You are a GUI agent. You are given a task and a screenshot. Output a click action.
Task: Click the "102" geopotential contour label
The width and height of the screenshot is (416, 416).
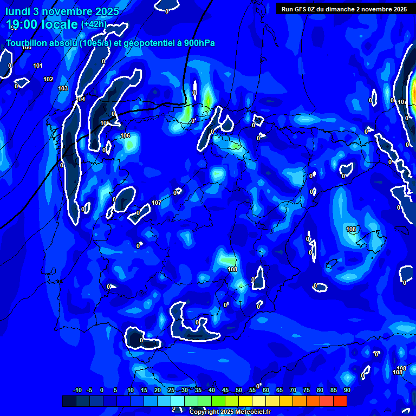[x=48, y=80]
